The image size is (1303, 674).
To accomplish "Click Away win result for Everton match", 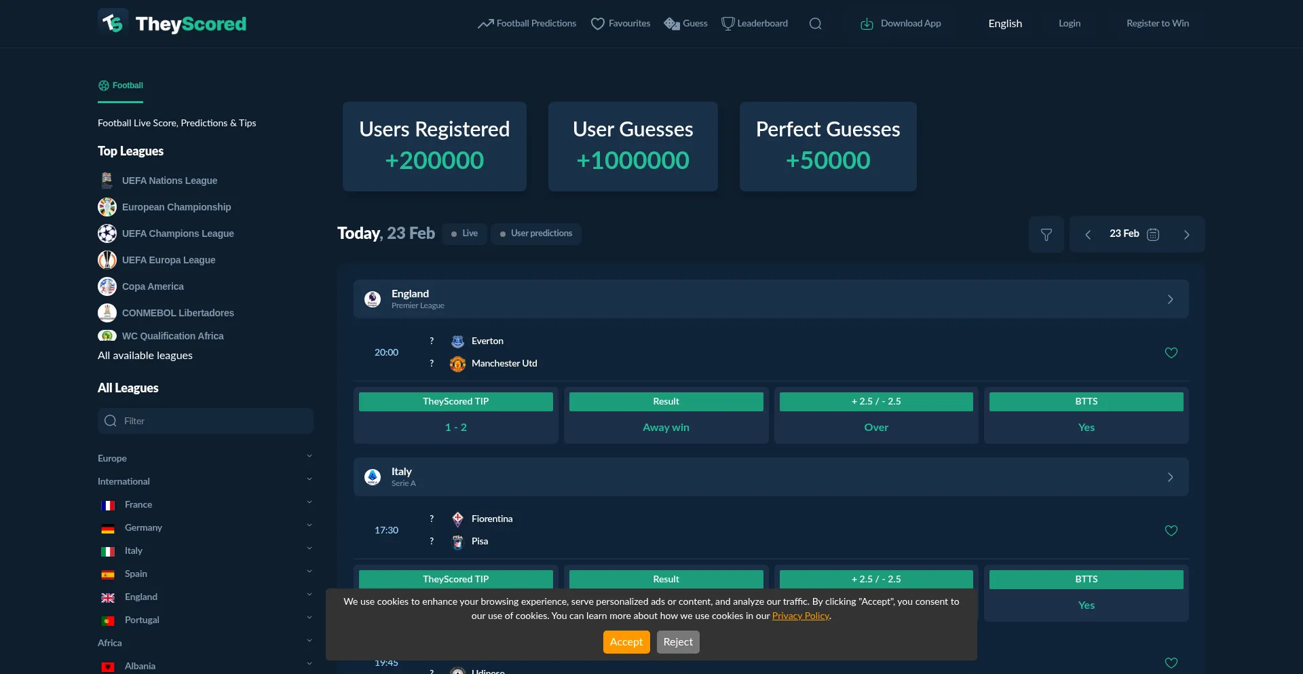I will [x=666, y=428].
